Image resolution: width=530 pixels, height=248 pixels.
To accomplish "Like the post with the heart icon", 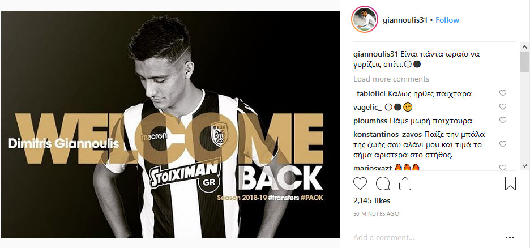I will tap(360, 183).
